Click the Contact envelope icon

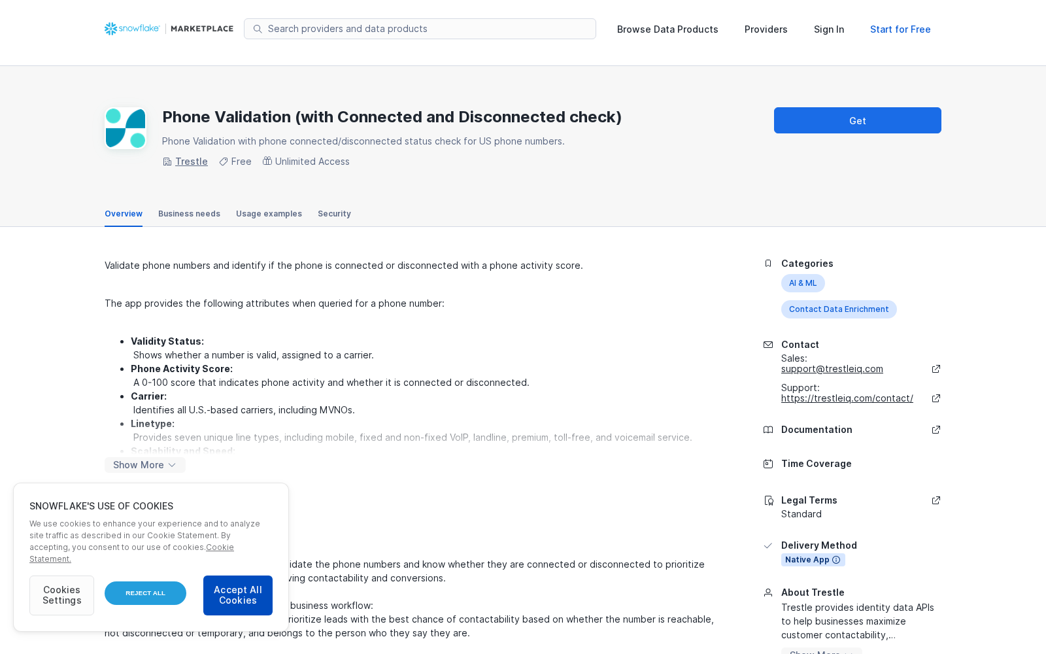[768, 345]
